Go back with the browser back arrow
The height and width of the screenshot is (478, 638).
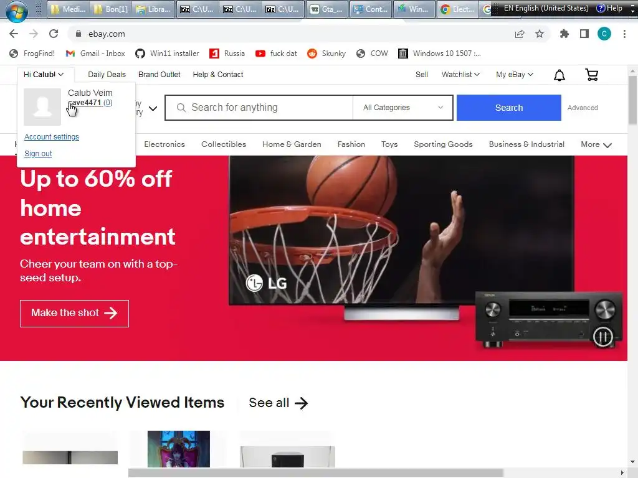pos(14,34)
